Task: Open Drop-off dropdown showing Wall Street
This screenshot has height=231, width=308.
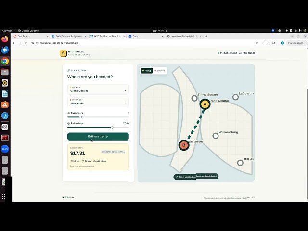Action: [98, 102]
